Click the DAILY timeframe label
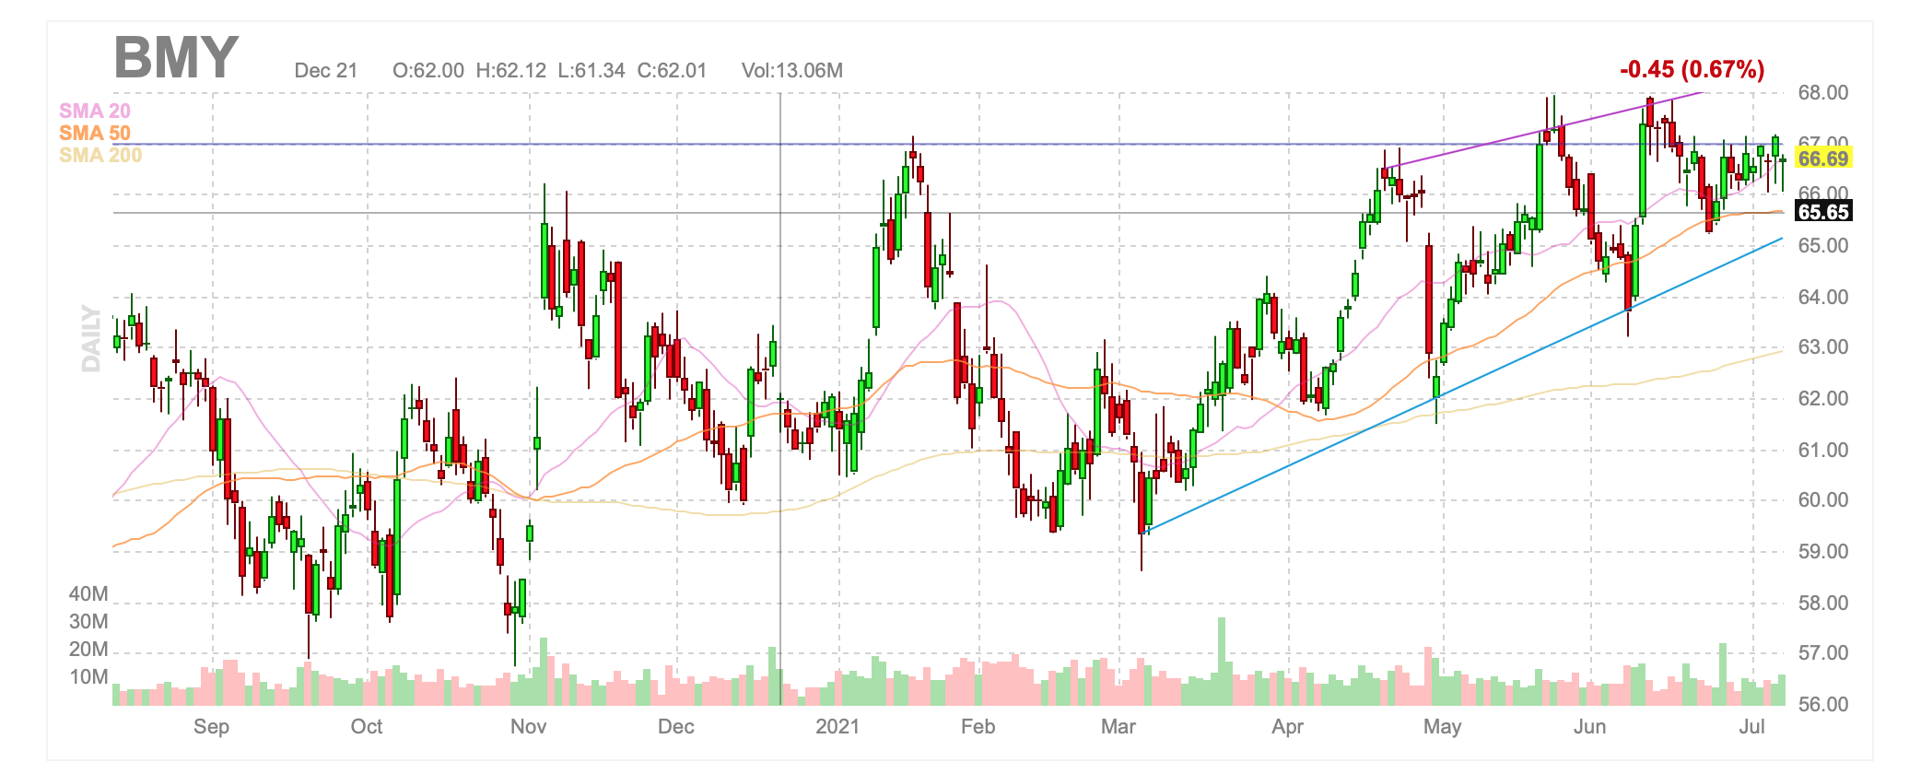The image size is (1909, 774). click(90, 338)
